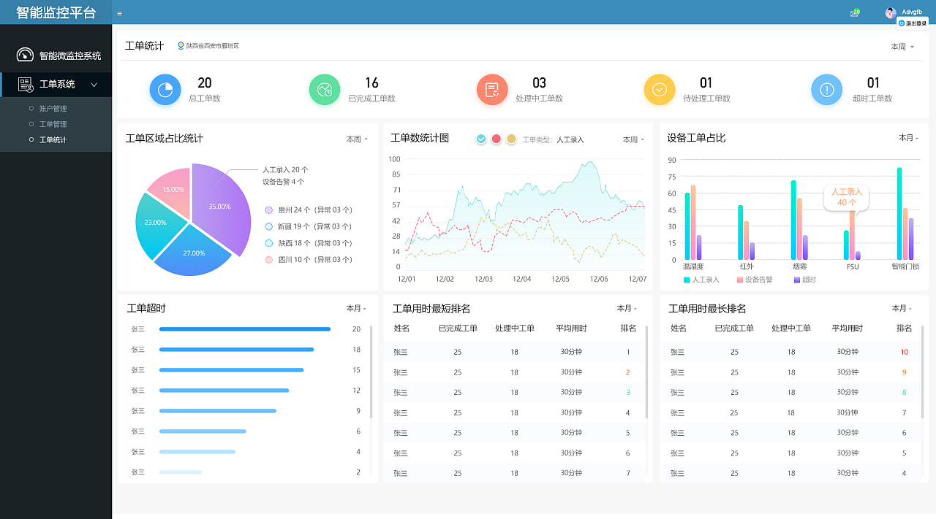Toggle the hamburger menu icon in header
This screenshot has height=519, width=936.
point(120,13)
